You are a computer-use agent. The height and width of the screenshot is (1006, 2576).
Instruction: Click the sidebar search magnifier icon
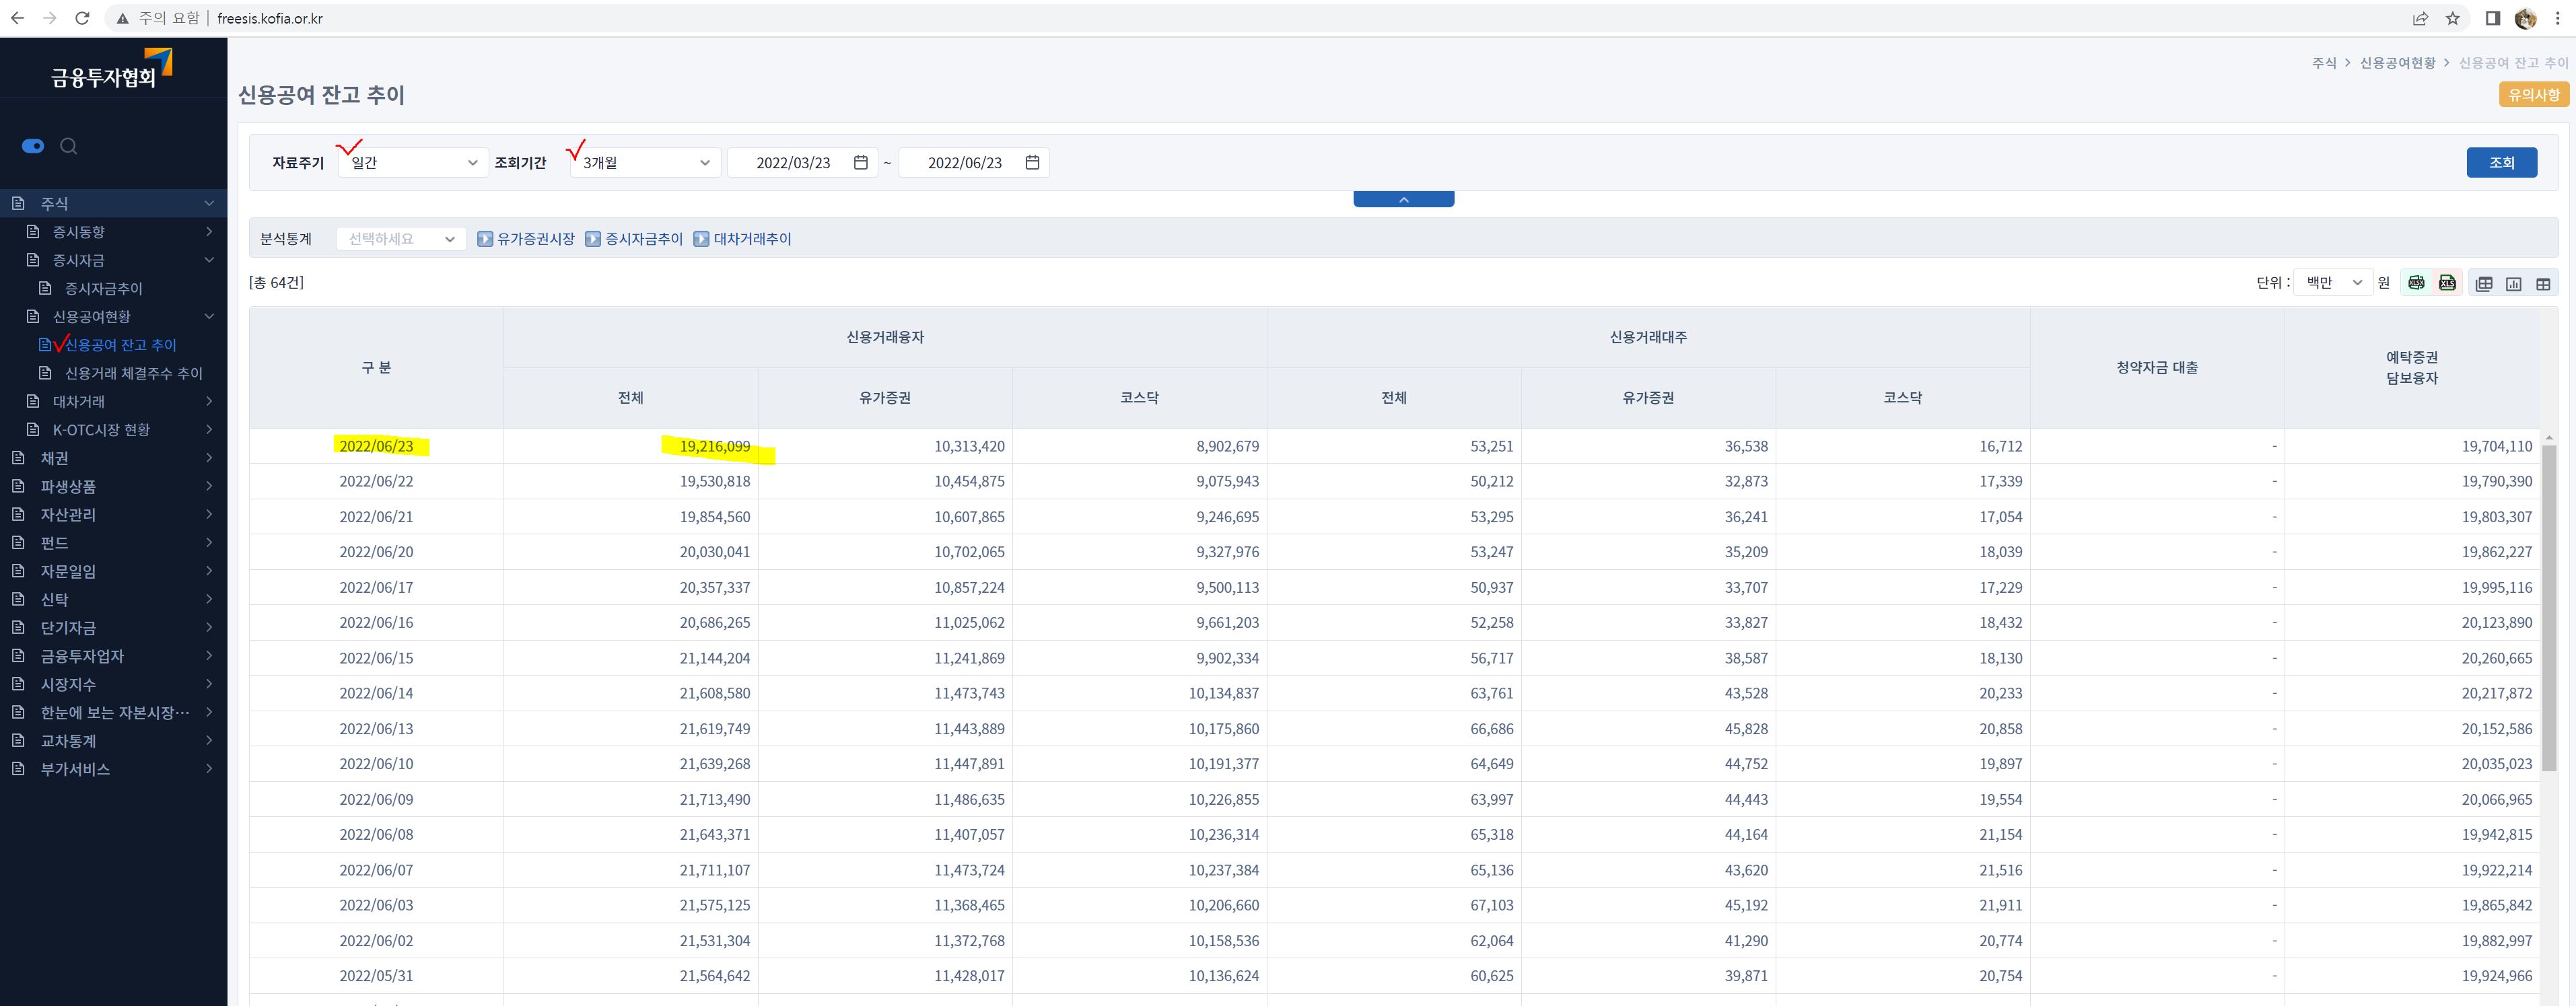tap(69, 146)
